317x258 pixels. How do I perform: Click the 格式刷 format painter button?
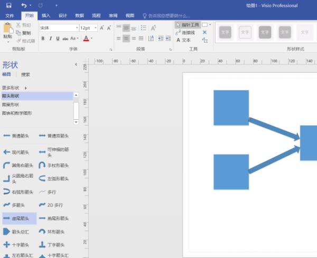click(x=26, y=41)
